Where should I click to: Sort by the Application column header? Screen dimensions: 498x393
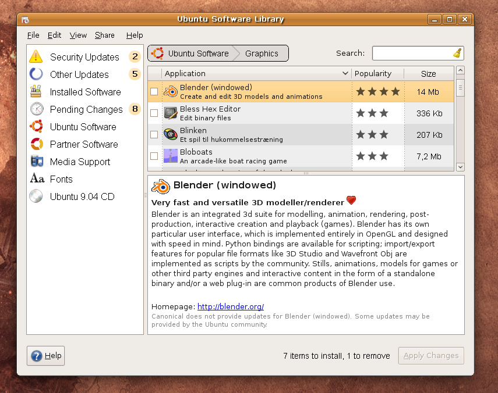point(256,73)
